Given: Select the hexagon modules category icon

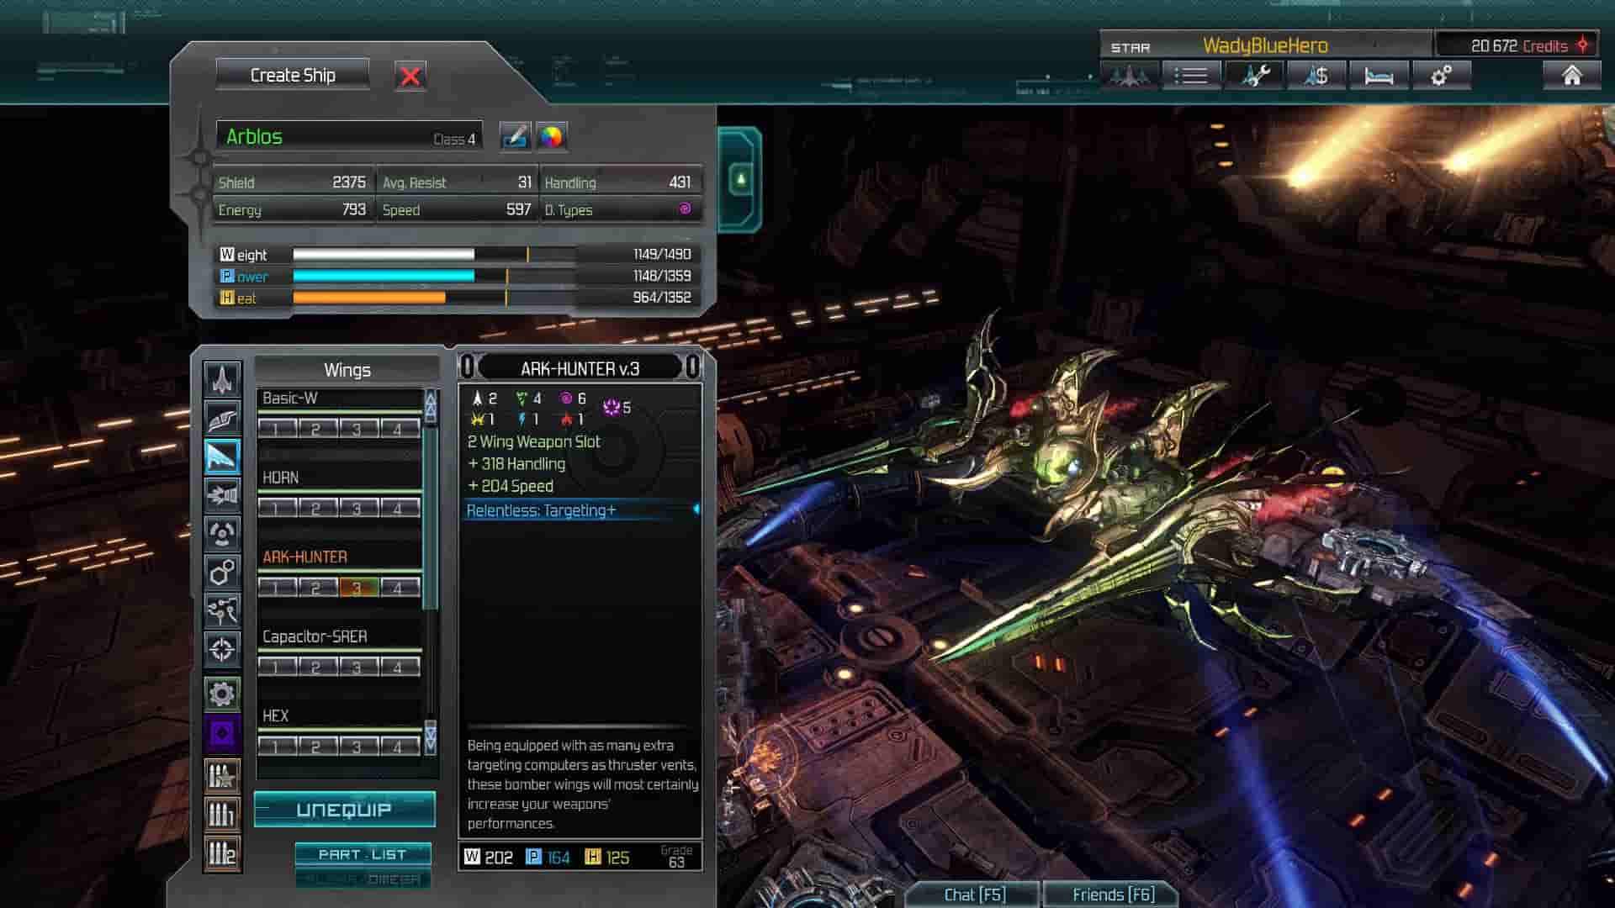Looking at the screenshot, I should [222, 573].
